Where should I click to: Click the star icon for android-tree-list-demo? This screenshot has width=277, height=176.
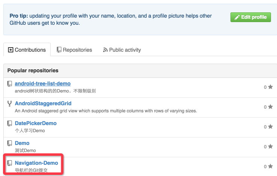tap(270, 87)
